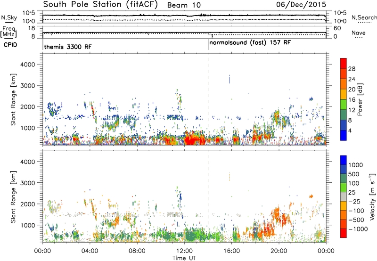Viewport: 377px width, 261px height.
Task: Select 'normalsound (fast) 157 RF' CPID text
Action: 250,43
